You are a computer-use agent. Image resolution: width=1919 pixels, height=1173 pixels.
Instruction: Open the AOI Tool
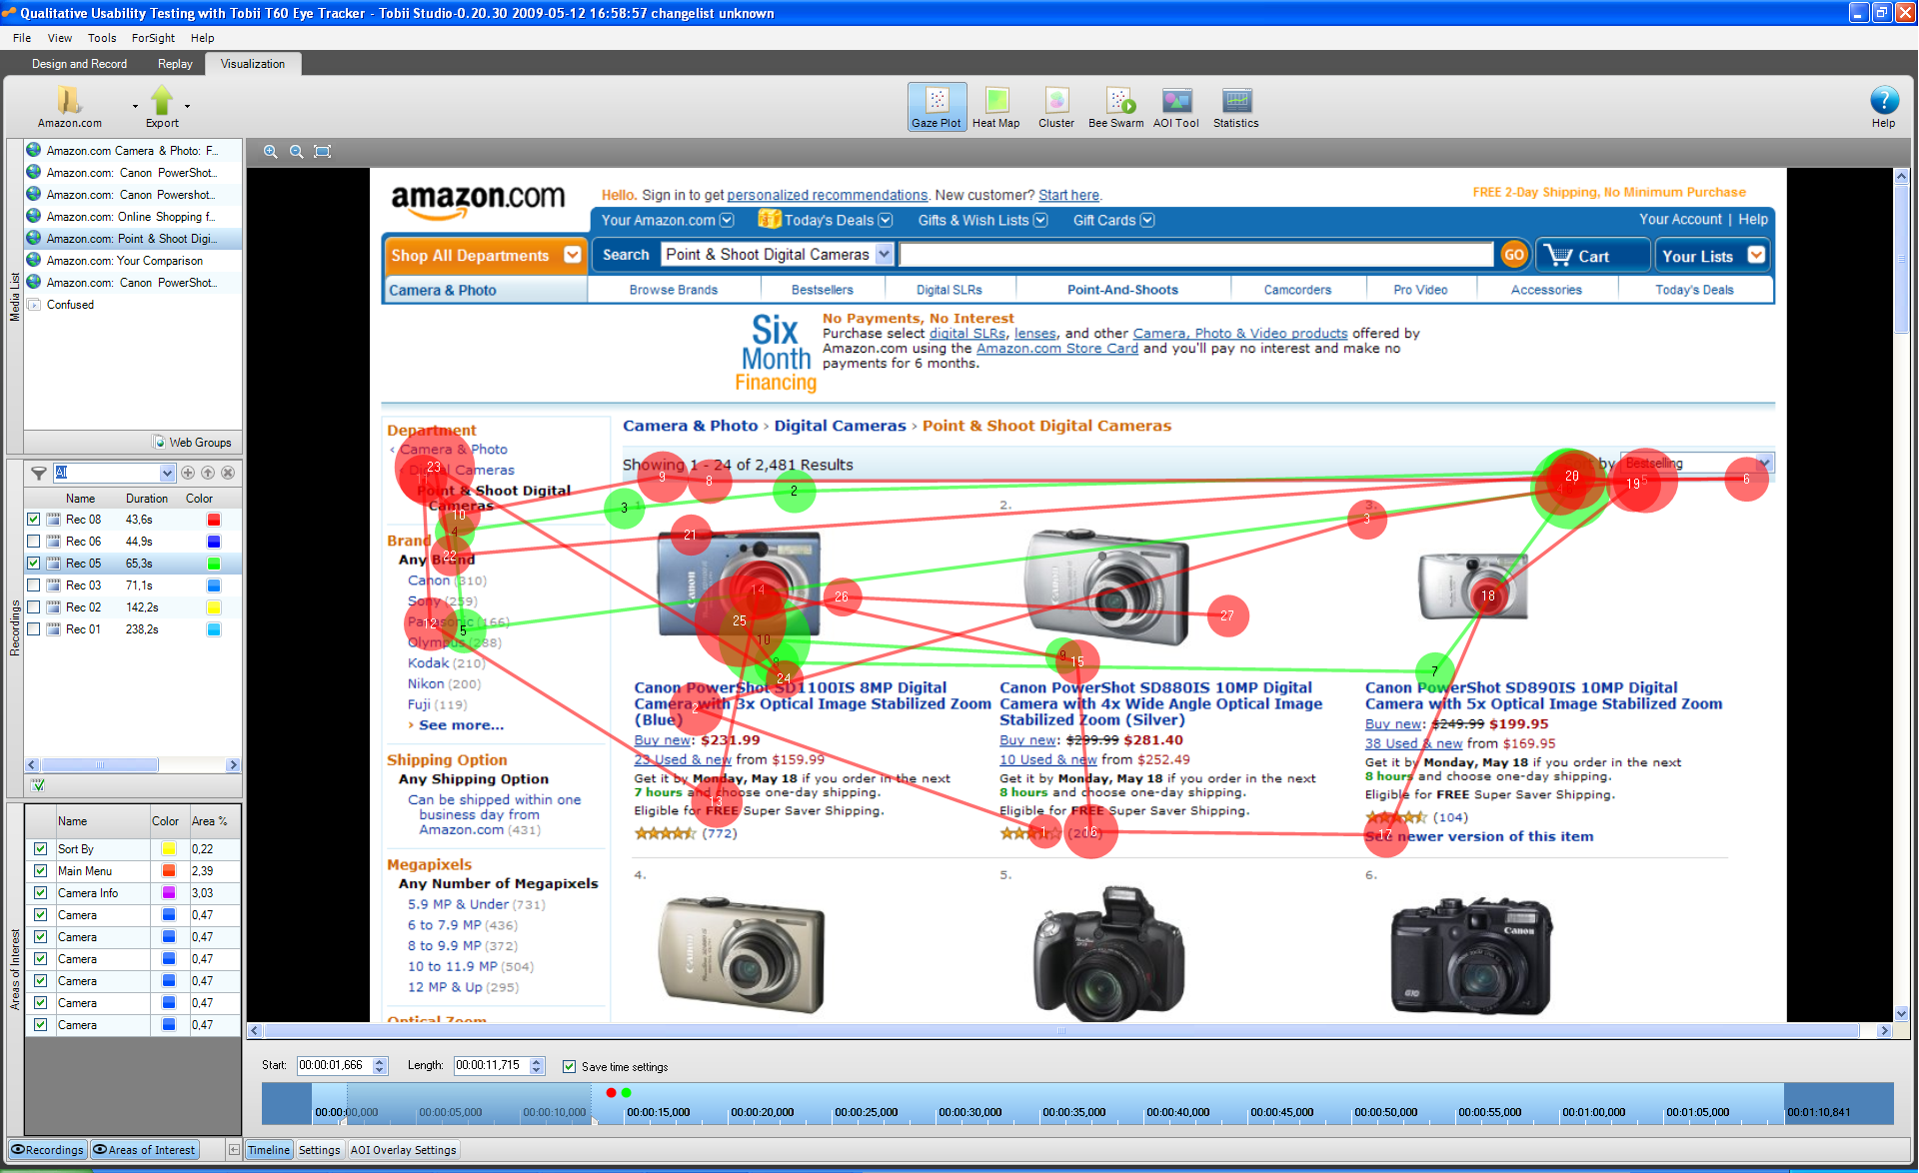click(x=1175, y=107)
